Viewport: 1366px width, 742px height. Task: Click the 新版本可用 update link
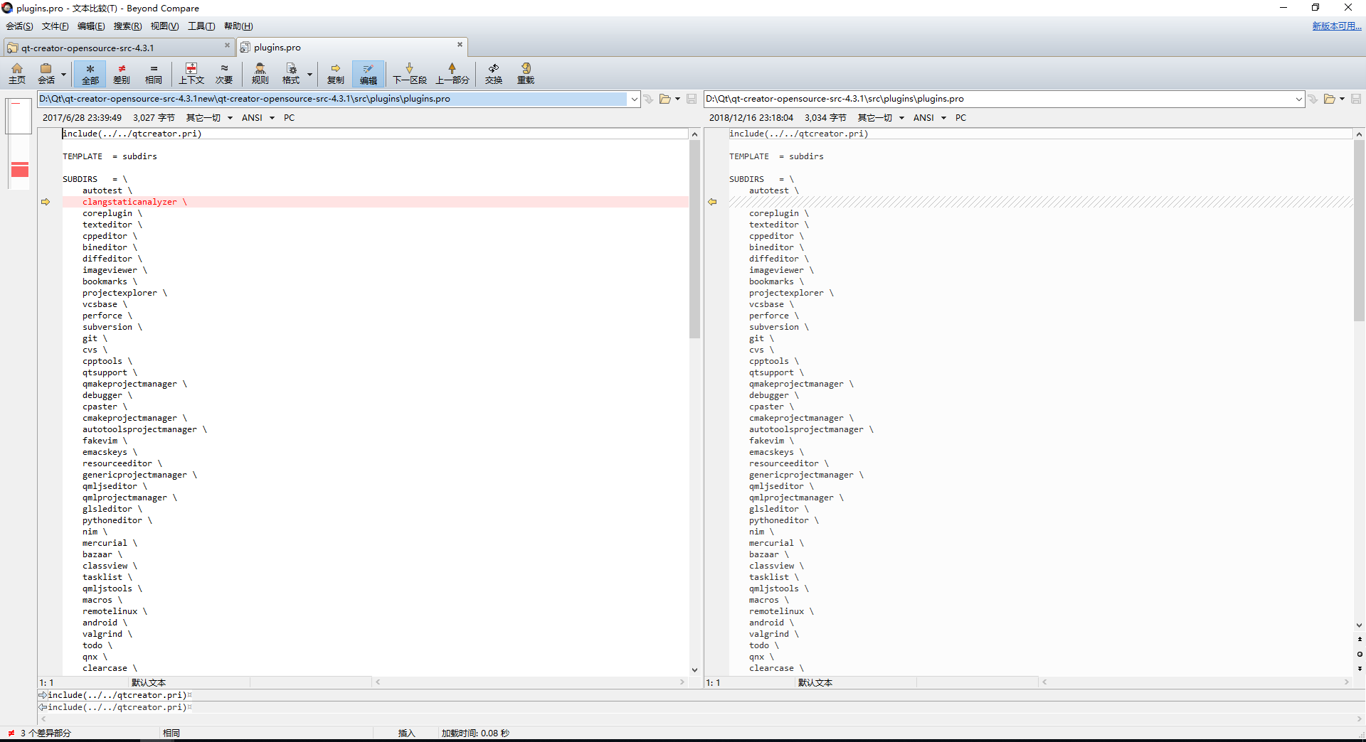tap(1336, 25)
